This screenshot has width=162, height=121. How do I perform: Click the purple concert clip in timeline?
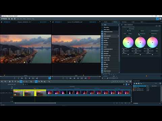click(89, 93)
